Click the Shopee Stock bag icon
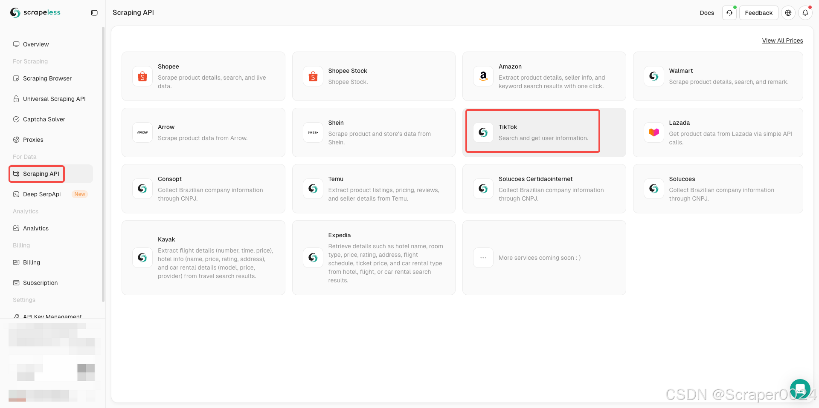The image size is (819, 408). click(x=313, y=76)
